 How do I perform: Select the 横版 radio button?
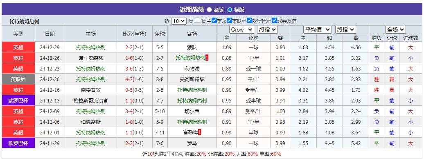click(x=230, y=10)
